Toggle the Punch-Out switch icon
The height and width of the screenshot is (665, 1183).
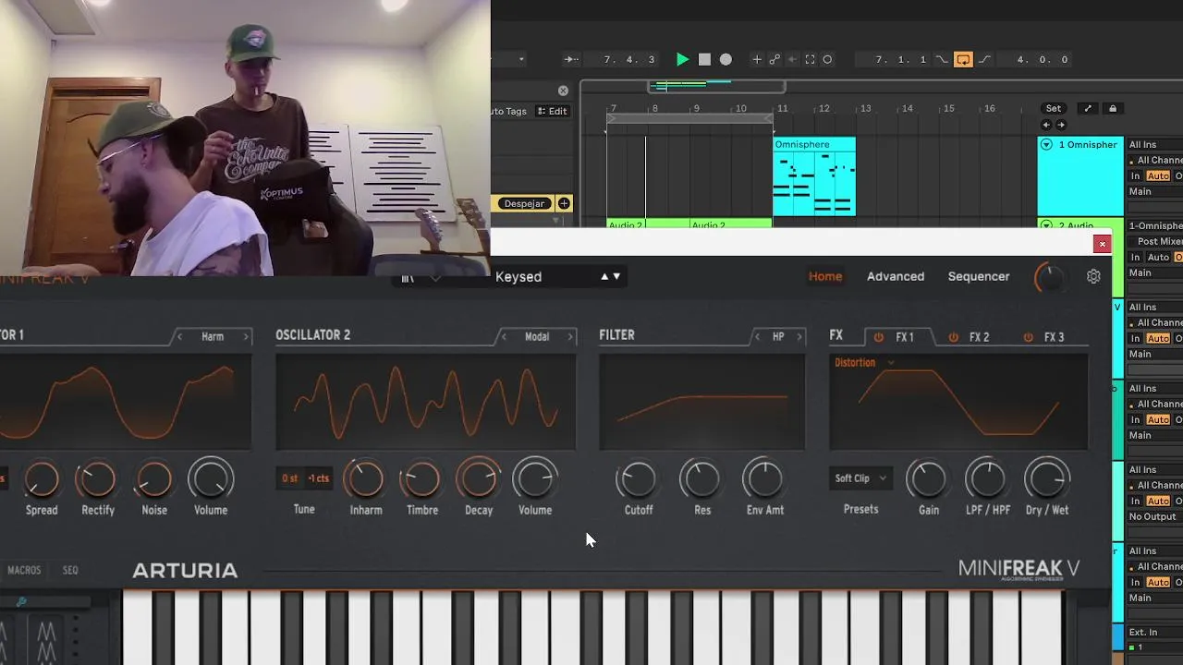point(985,59)
